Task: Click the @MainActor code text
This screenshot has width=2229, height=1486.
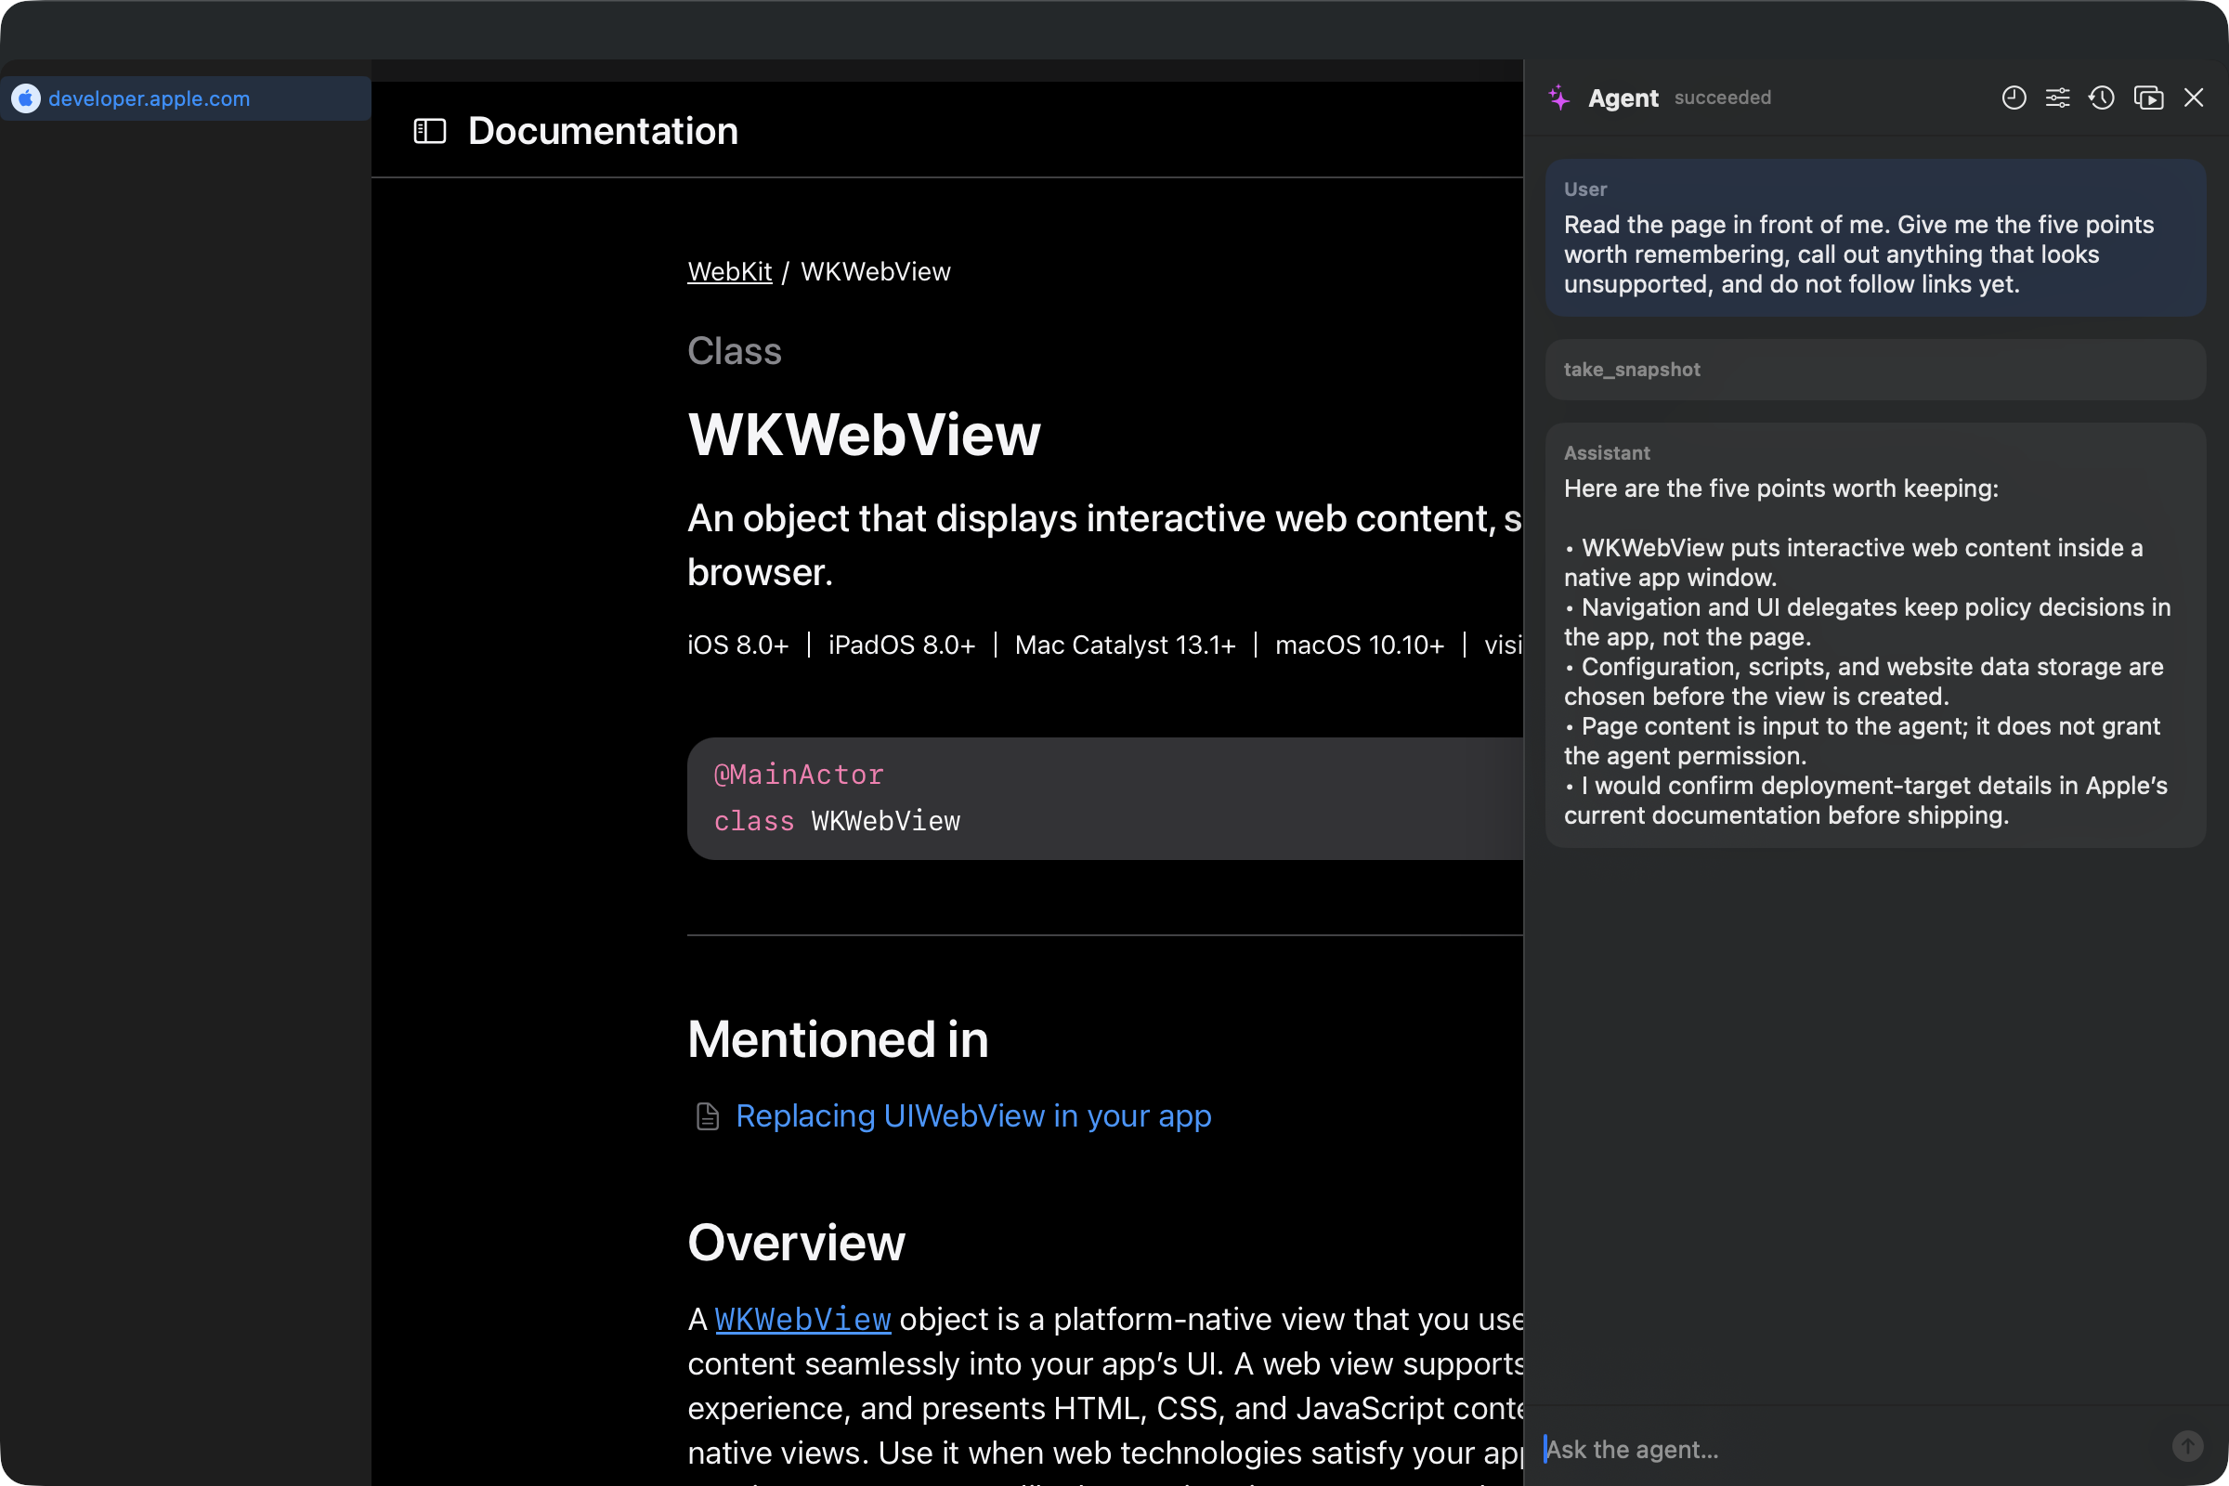Action: (798, 776)
